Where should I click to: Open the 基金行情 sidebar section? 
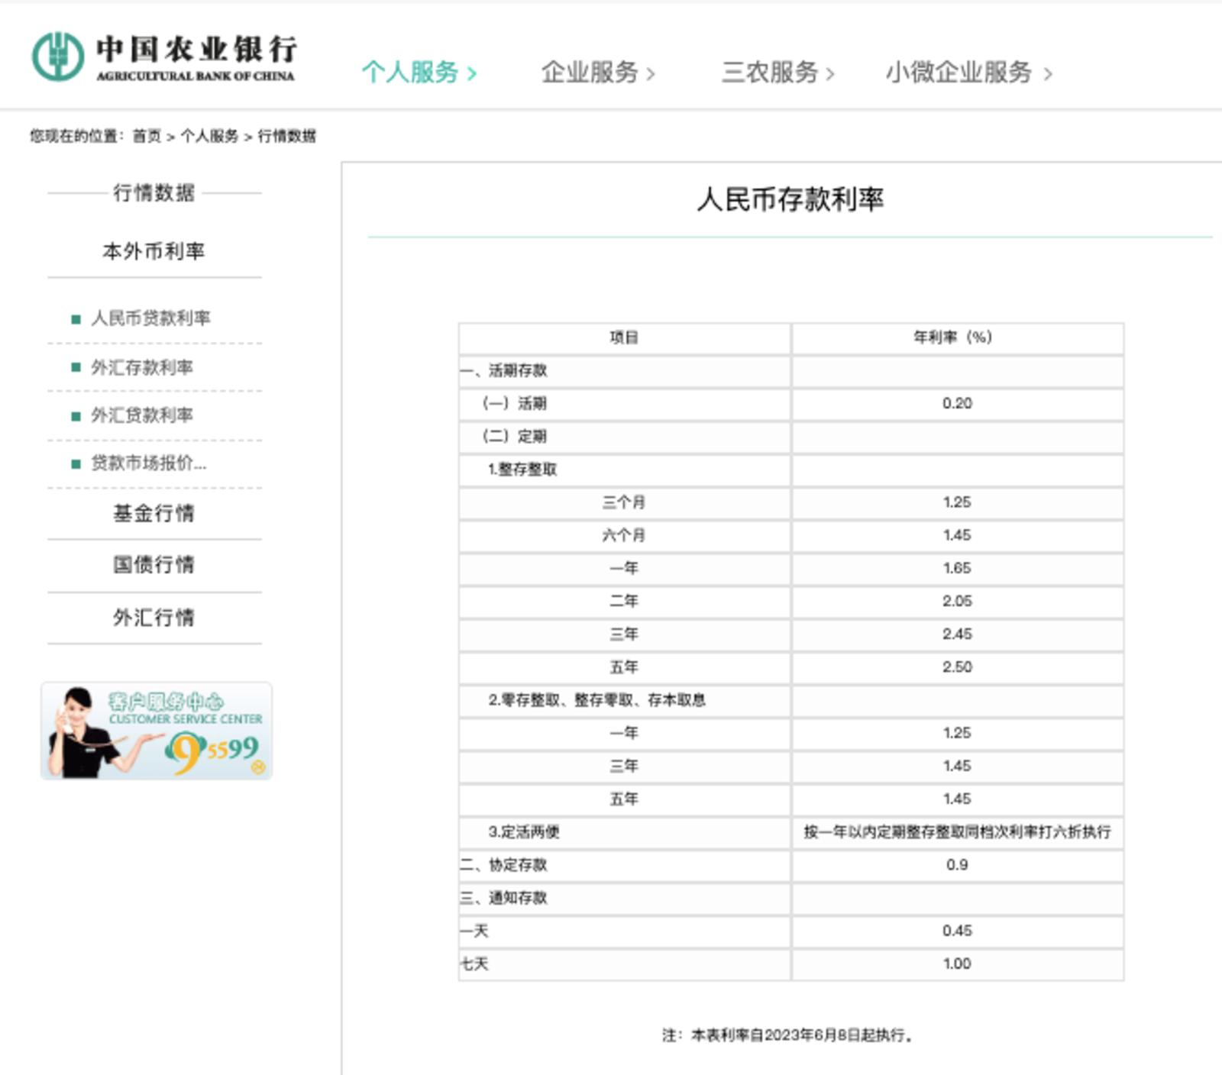(153, 513)
